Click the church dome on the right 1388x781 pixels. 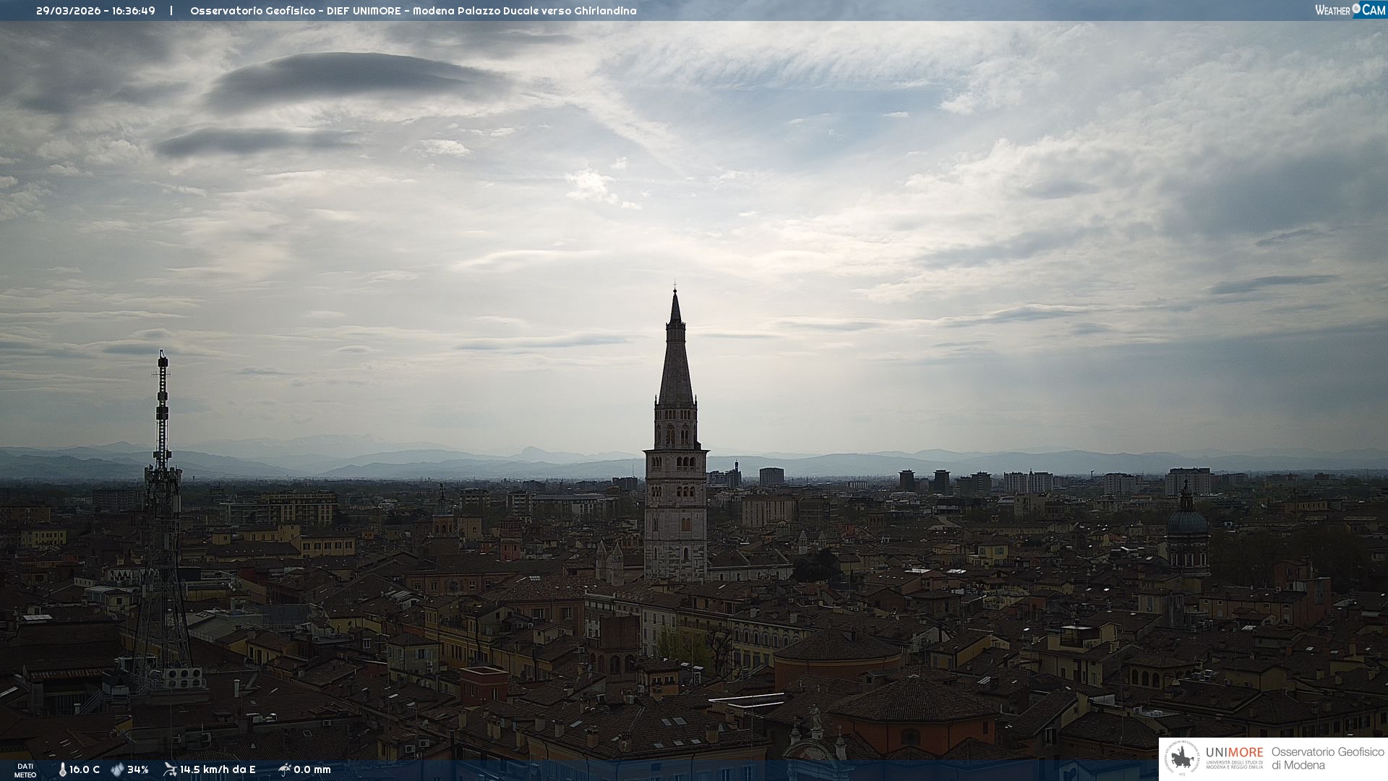[1187, 521]
